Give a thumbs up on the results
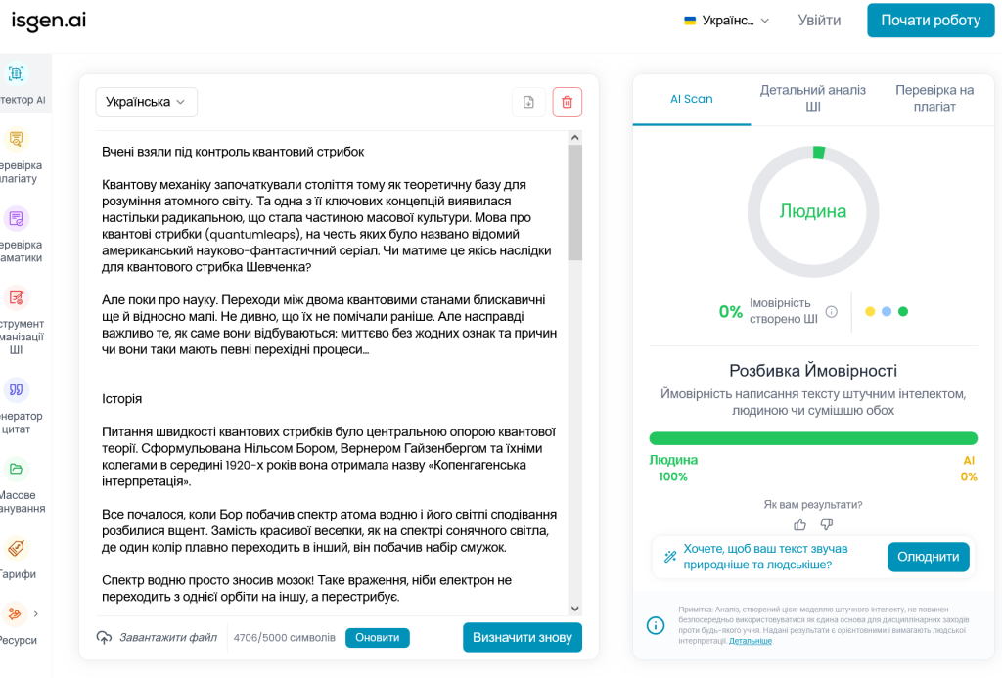Screen dimensions: 1002x678 799,524
